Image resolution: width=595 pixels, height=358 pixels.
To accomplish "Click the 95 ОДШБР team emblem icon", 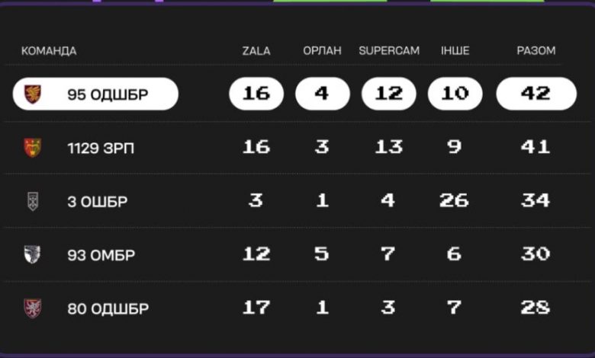I will [33, 94].
